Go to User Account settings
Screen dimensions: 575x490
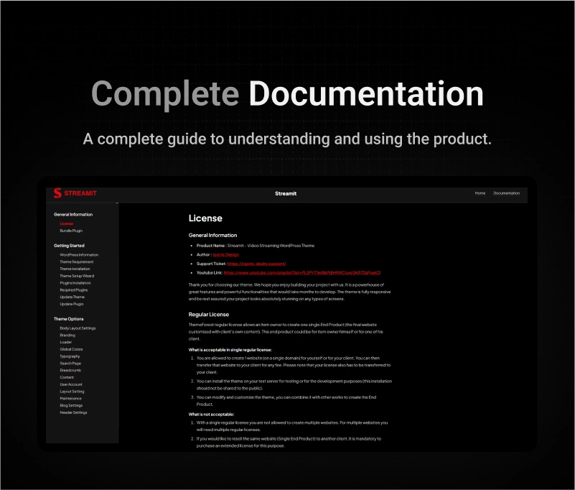click(x=71, y=384)
